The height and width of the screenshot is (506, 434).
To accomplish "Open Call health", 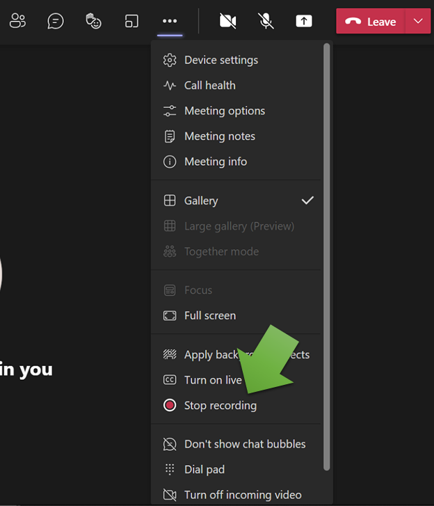I will click(236, 86).
